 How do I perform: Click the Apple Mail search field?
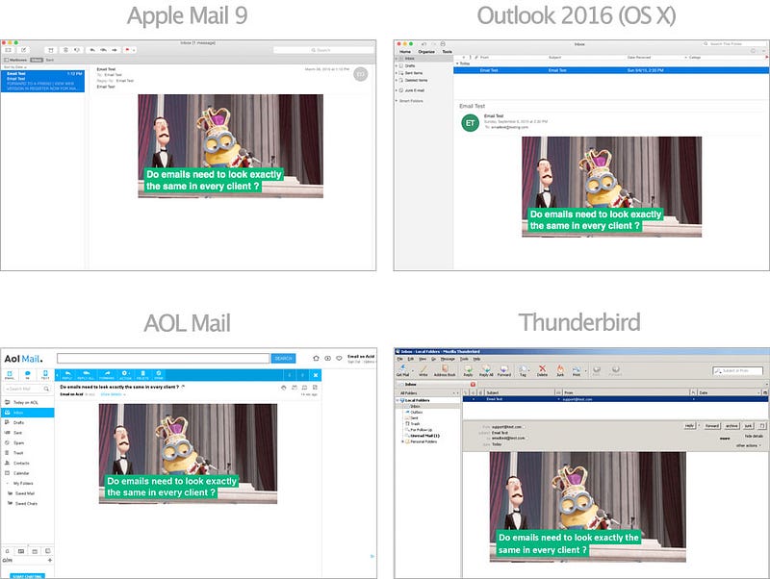point(323,50)
